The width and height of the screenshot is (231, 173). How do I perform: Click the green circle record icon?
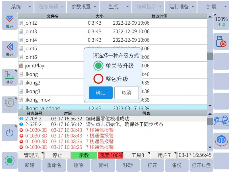(x=10, y=161)
